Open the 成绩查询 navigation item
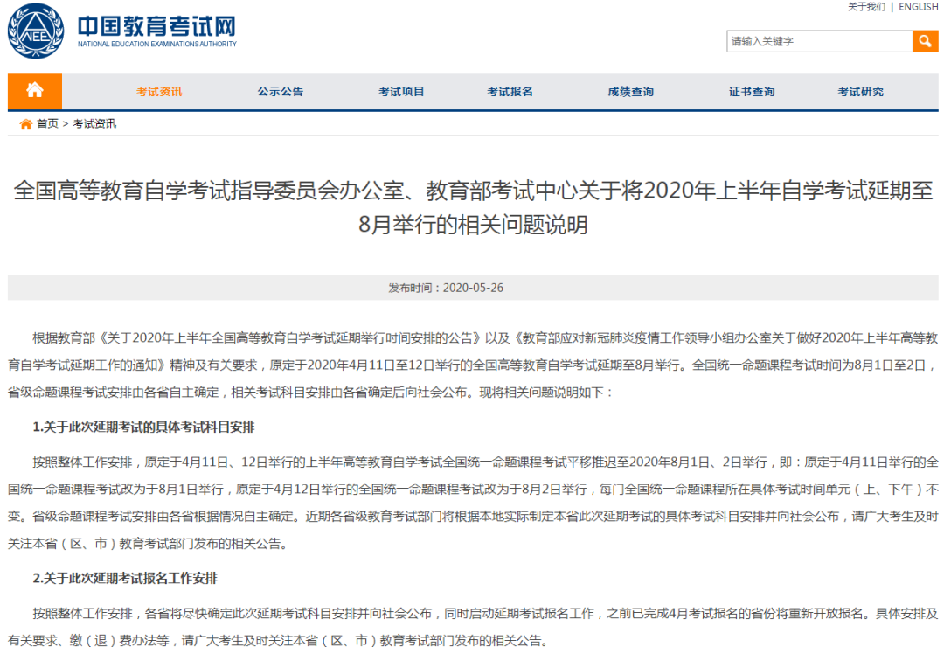944x654 pixels. point(631,92)
